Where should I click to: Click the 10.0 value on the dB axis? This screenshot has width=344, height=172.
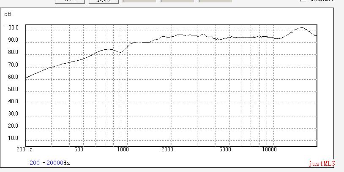click(x=14, y=138)
